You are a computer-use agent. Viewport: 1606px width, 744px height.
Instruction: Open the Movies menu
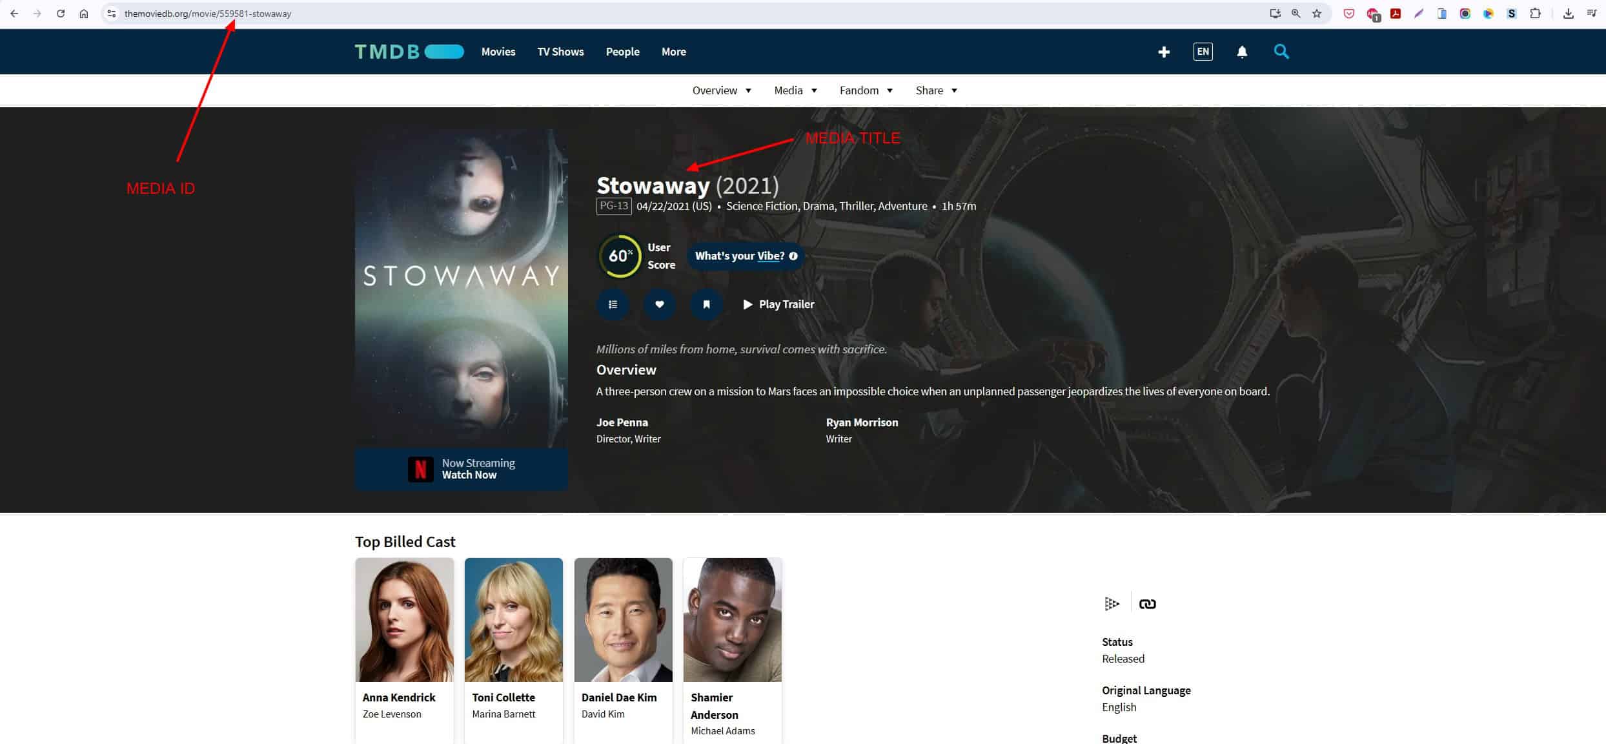tap(498, 52)
